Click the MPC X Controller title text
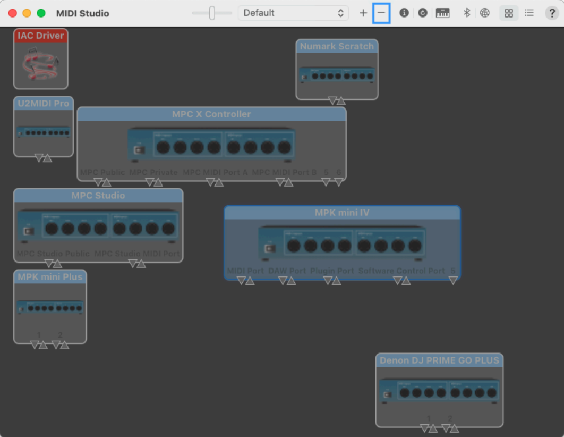The height and width of the screenshot is (437, 564). tap(211, 114)
